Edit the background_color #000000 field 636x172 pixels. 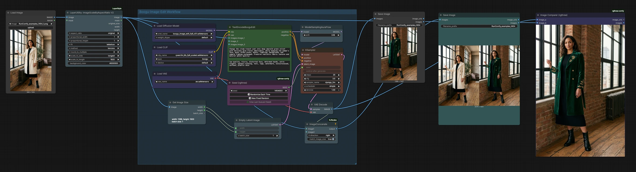pyautogui.click(x=94, y=63)
